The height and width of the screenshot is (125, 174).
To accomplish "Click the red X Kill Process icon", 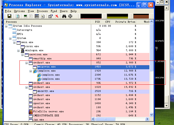I will pos(57,16).
